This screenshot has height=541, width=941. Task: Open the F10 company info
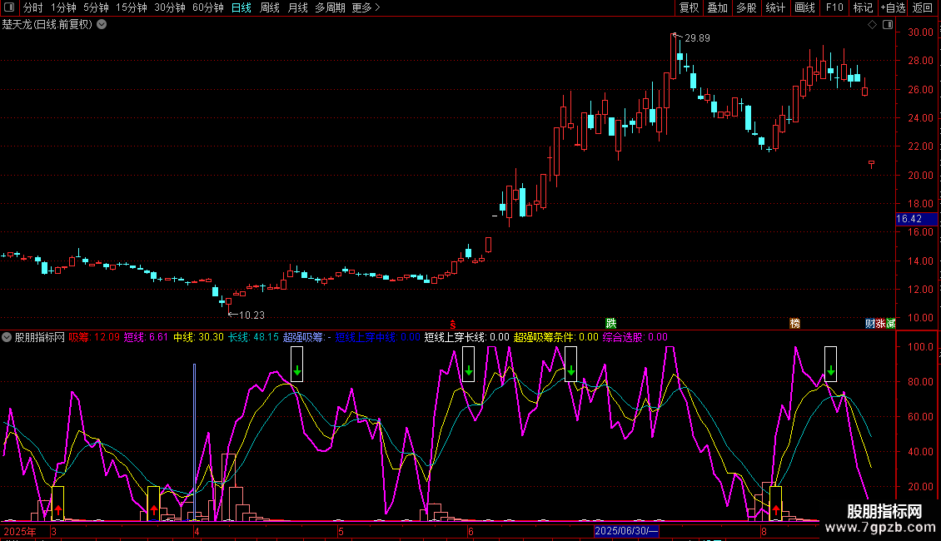pos(834,7)
